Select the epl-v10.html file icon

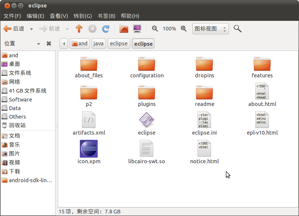[262, 120]
